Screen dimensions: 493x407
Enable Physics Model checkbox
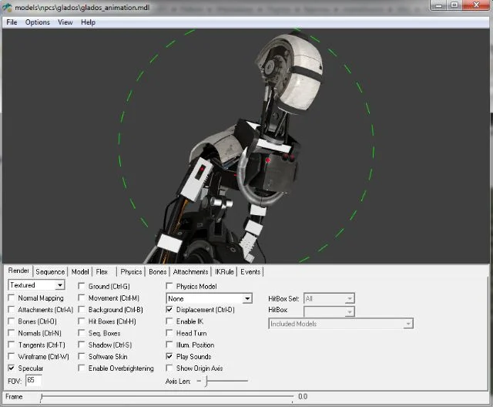[x=169, y=286]
